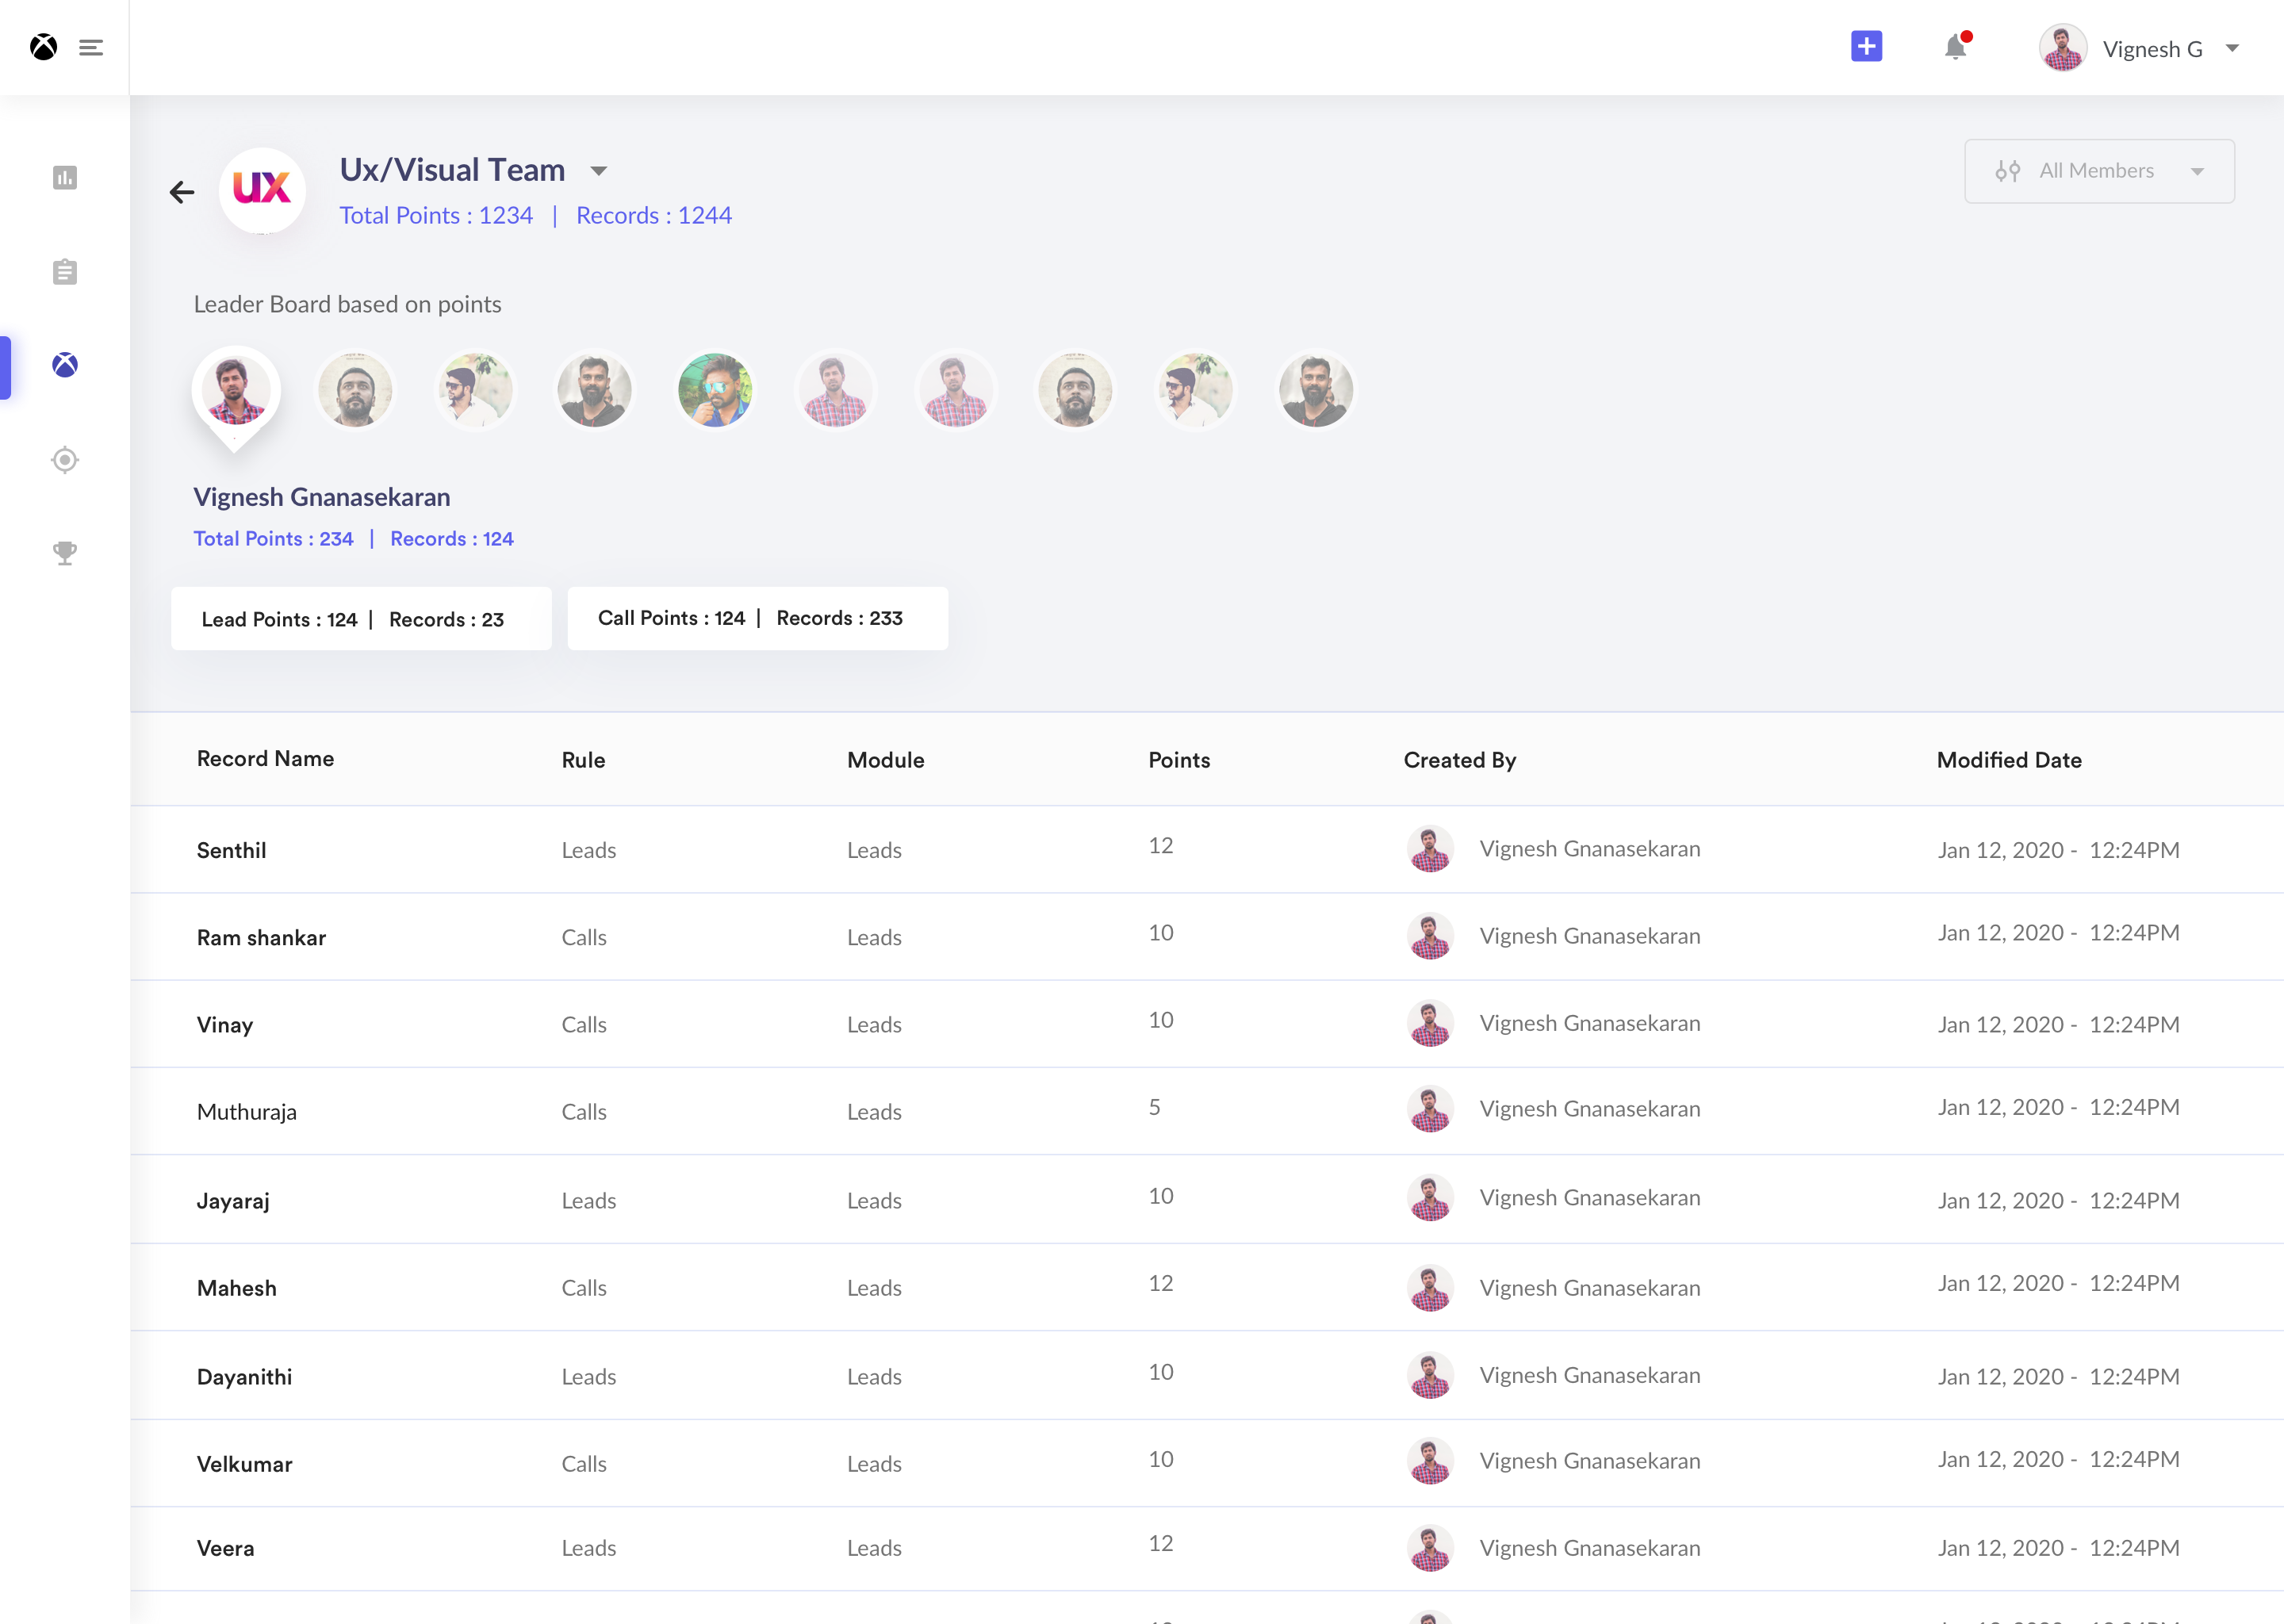Click the Call Points : 124 card

click(758, 619)
